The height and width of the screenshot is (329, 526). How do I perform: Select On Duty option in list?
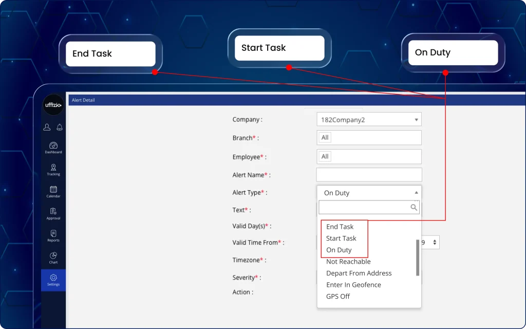[339, 250]
